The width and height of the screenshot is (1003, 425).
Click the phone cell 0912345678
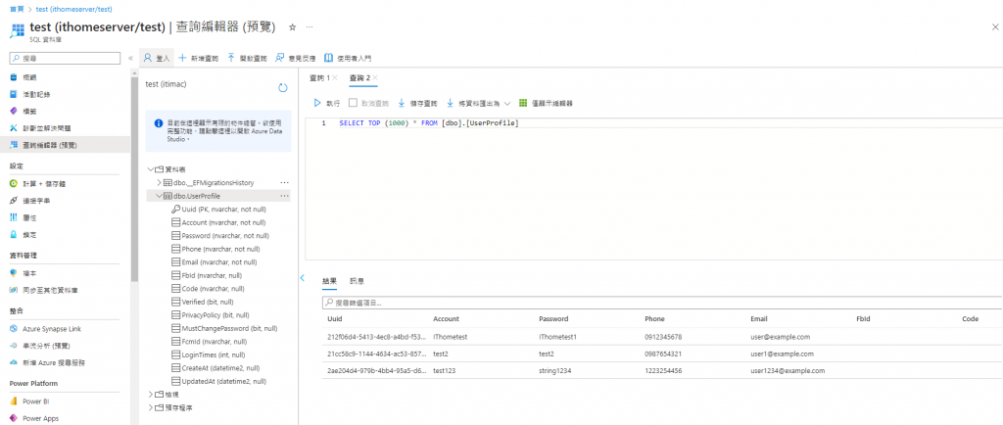pyautogui.click(x=663, y=337)
